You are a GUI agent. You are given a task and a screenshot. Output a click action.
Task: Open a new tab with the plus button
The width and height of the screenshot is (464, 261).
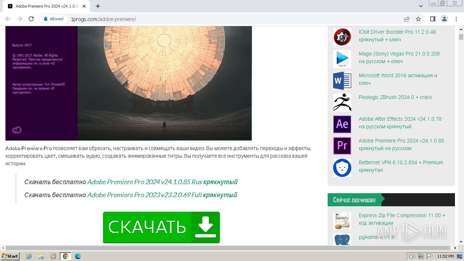point(98,6)
